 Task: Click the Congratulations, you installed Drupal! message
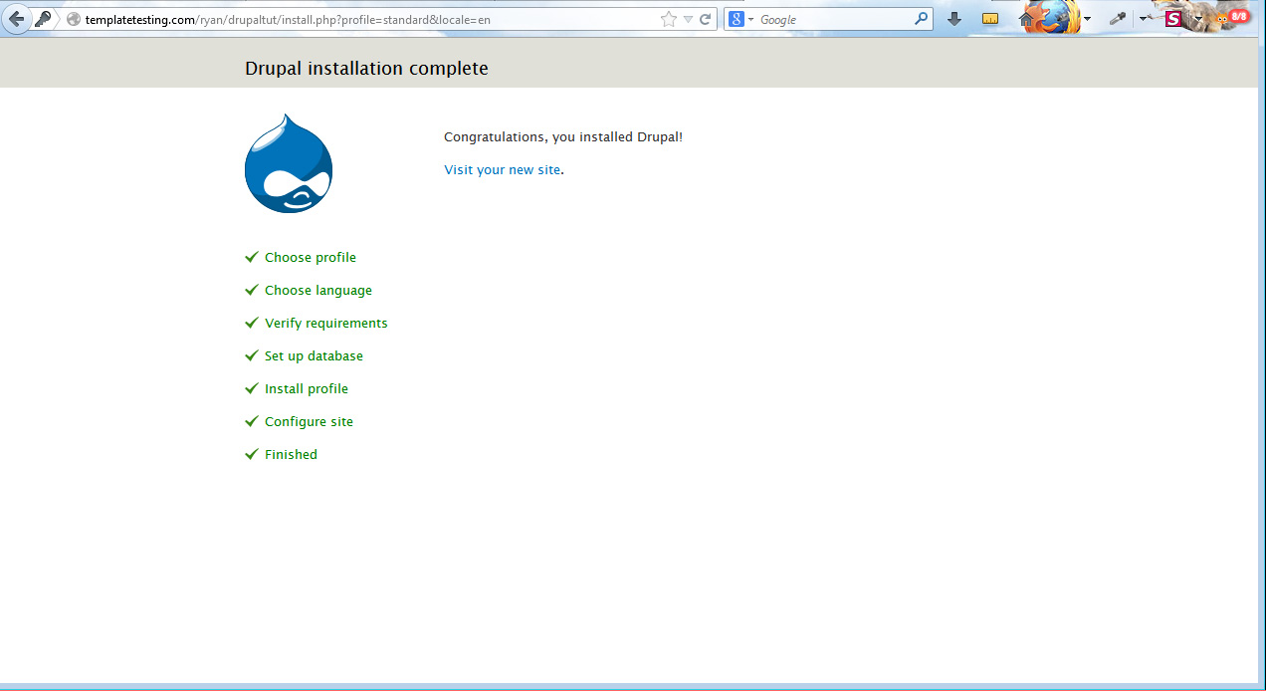563,137
